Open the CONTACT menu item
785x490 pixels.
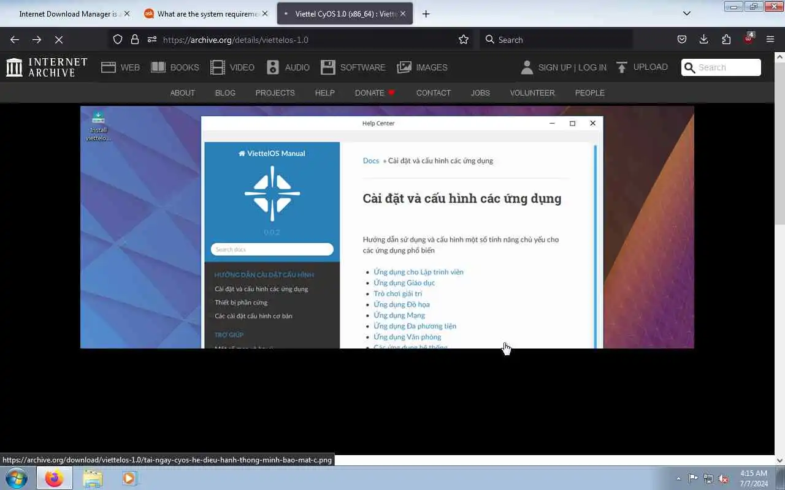433,92
